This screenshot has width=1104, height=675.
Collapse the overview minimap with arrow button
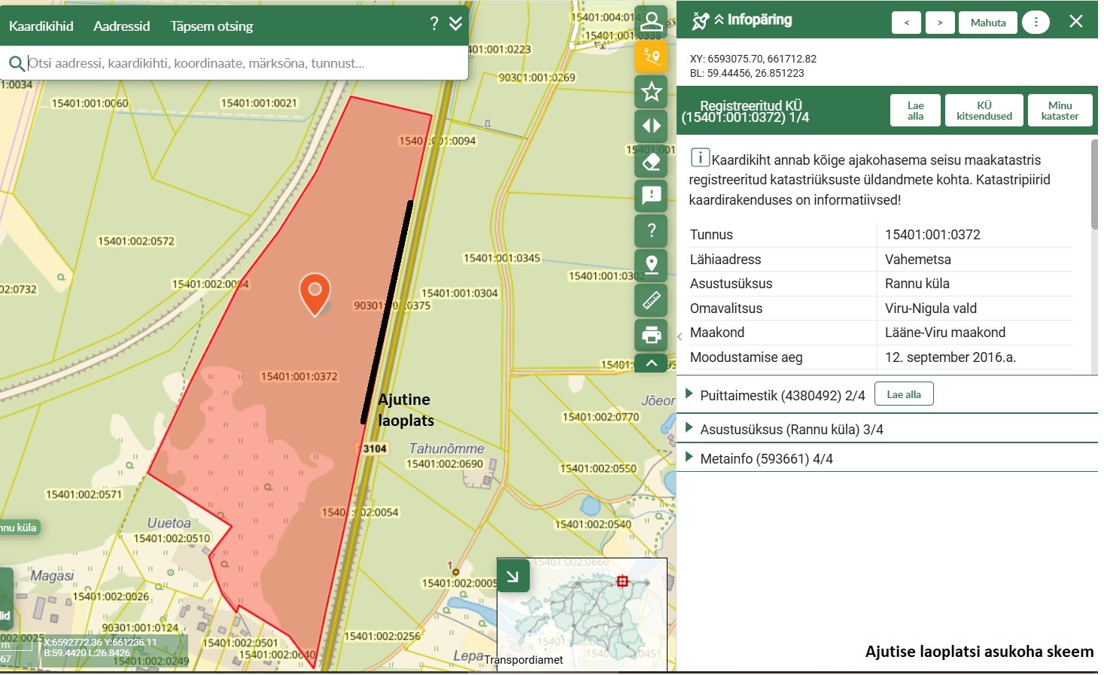point(512,576)
